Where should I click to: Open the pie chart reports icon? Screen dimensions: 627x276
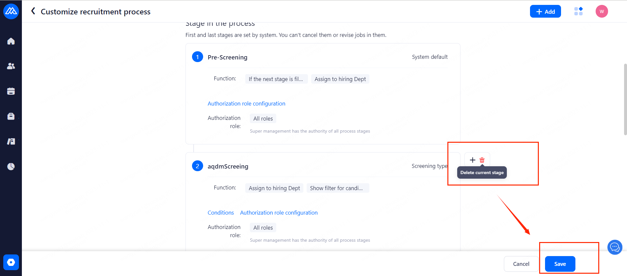pyautogui.click(x=11, y=167)
